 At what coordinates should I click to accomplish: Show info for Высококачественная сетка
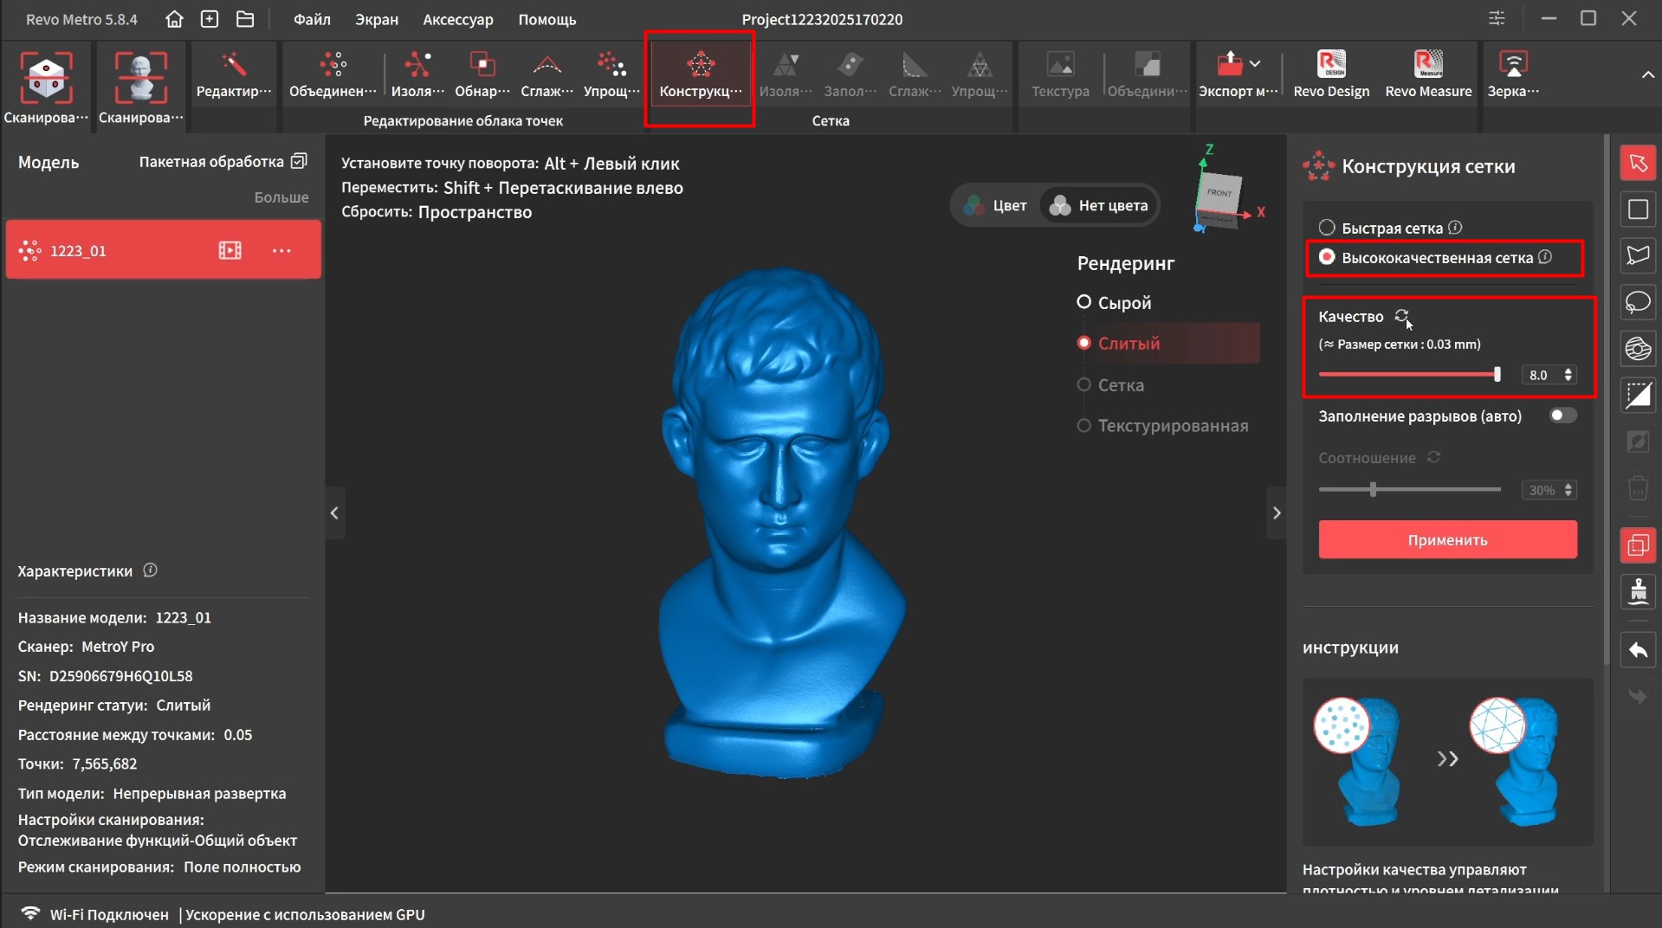click(x=1545, y=257)
